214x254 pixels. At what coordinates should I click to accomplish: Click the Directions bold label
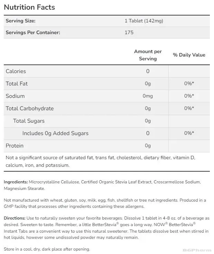point(14,218)
